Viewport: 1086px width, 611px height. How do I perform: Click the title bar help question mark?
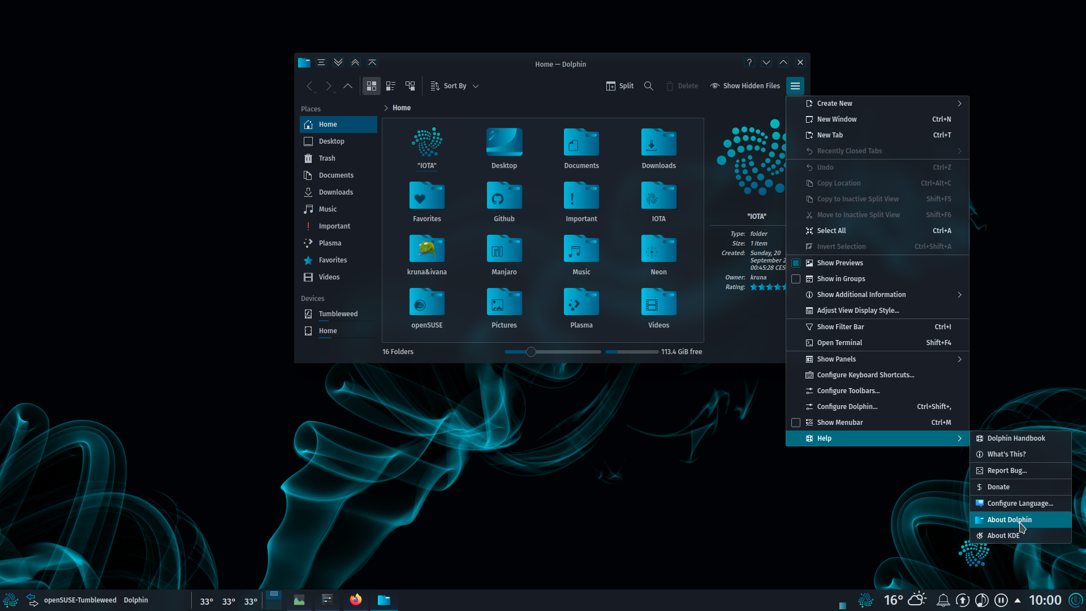pos(749,63)
